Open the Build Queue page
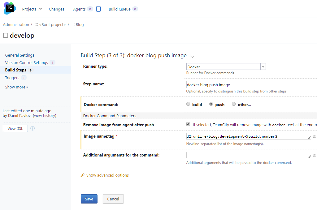The height and width of the screenshot is (210, 317). 119,9
